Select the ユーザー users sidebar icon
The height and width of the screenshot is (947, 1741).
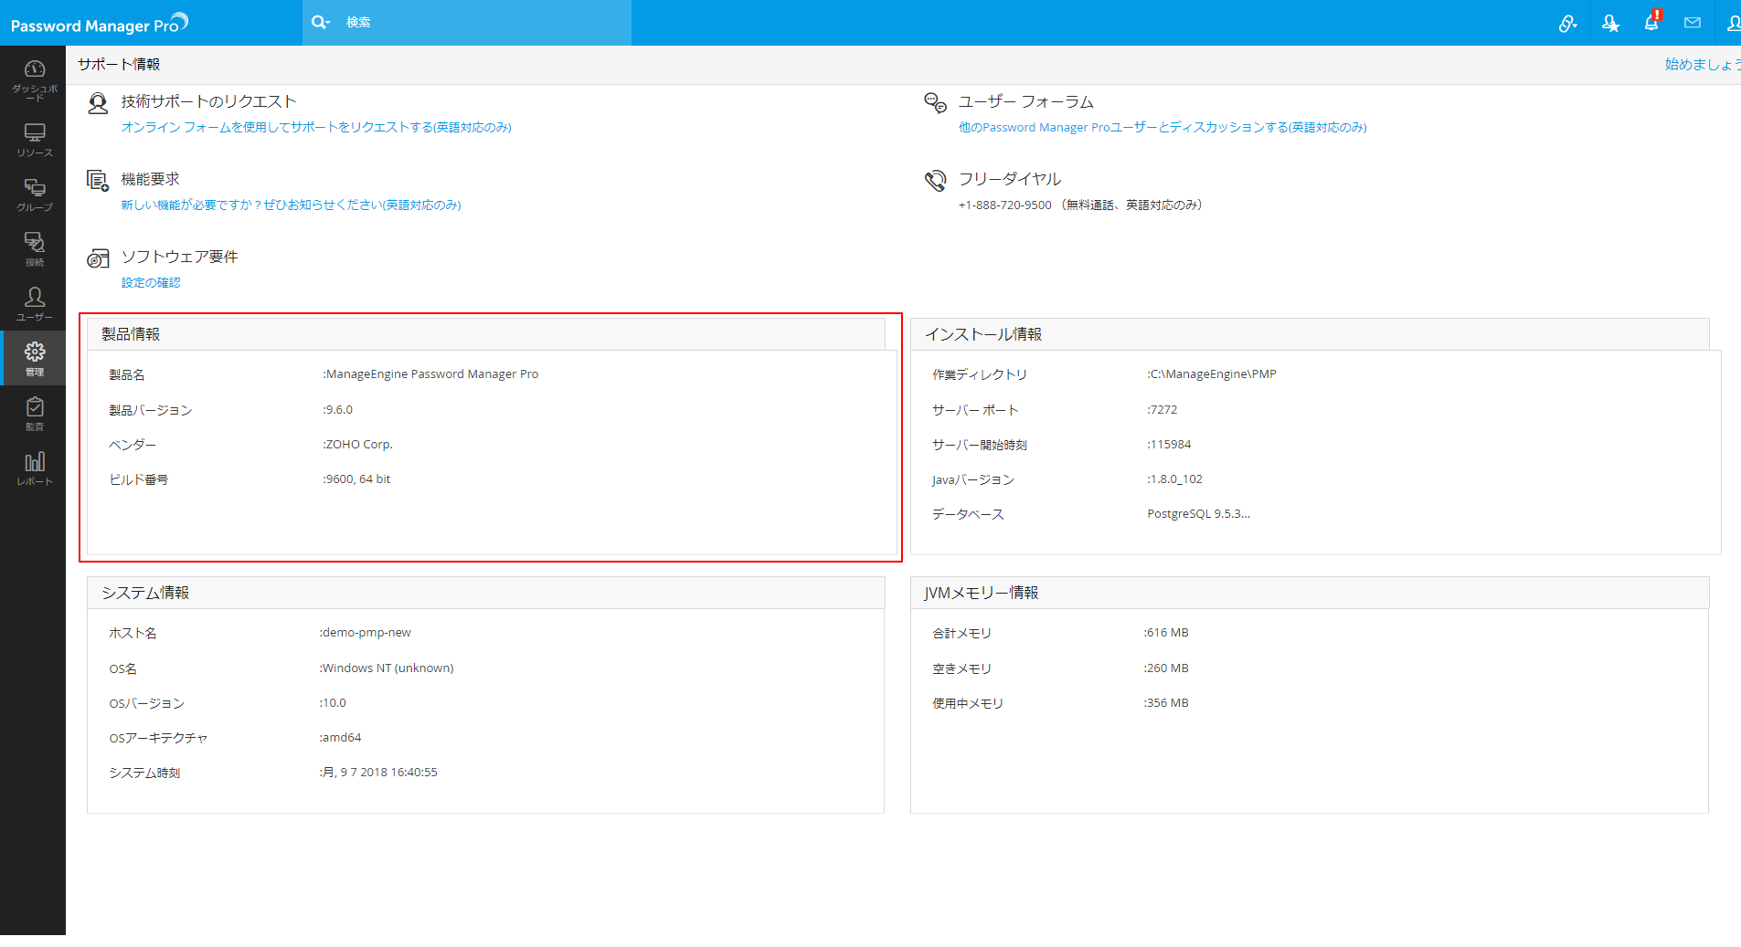click(x=34, y=303)
